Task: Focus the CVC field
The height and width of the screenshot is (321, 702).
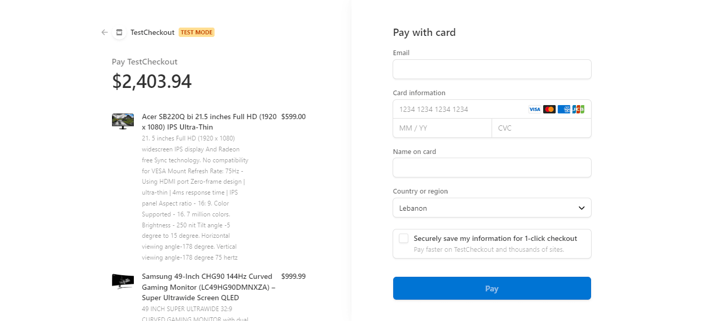Action: [542, 128]
